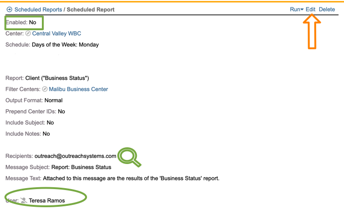Open the Malibu Business Center link

click(78, 89)
